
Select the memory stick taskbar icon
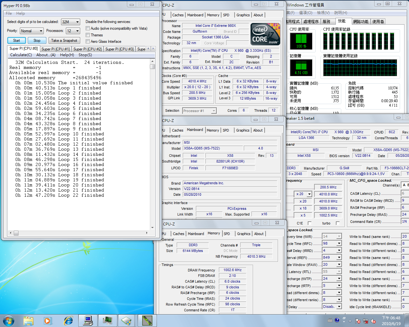point(147,321)
